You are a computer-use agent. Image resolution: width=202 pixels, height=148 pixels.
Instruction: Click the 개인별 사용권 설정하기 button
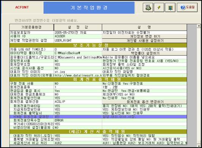(x=144, y=41)
